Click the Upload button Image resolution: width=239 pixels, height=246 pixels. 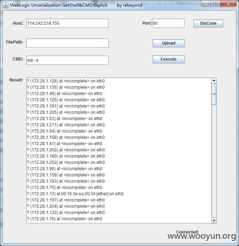click(169, 43)
